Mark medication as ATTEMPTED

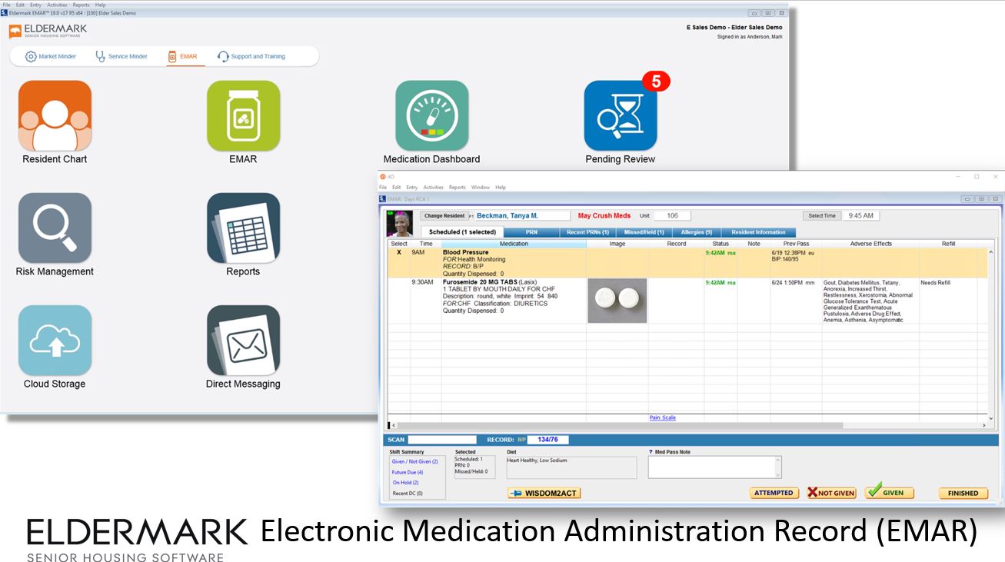pos(774,493)
